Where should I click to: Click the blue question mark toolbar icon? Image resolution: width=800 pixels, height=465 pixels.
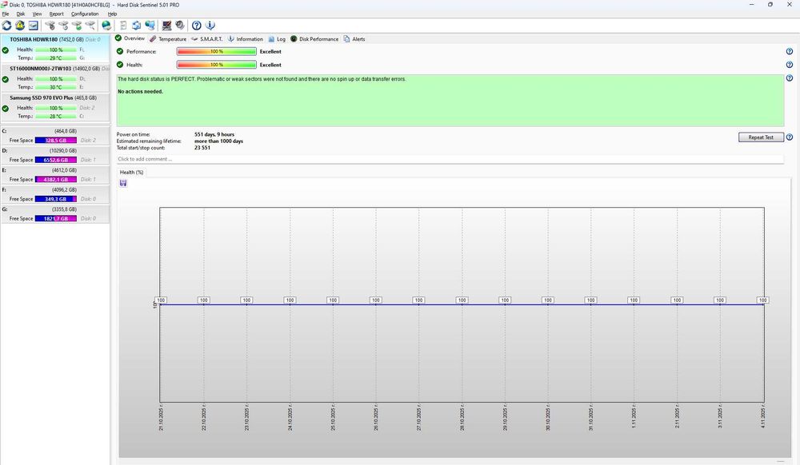tap(197, 26)
